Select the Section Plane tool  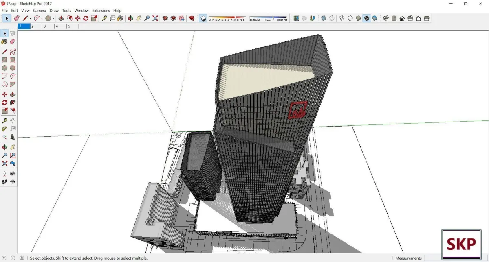click(x=13, y=182)
